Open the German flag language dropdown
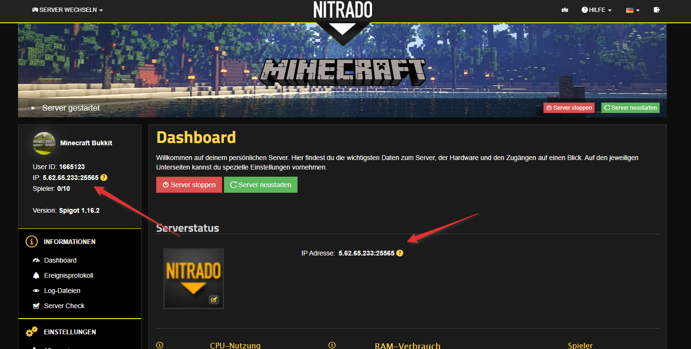This screenshot has height=349, width=691. [633, 10]
